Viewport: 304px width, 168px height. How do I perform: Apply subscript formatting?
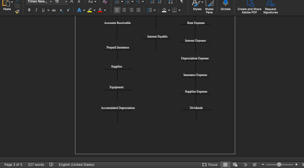61,10
